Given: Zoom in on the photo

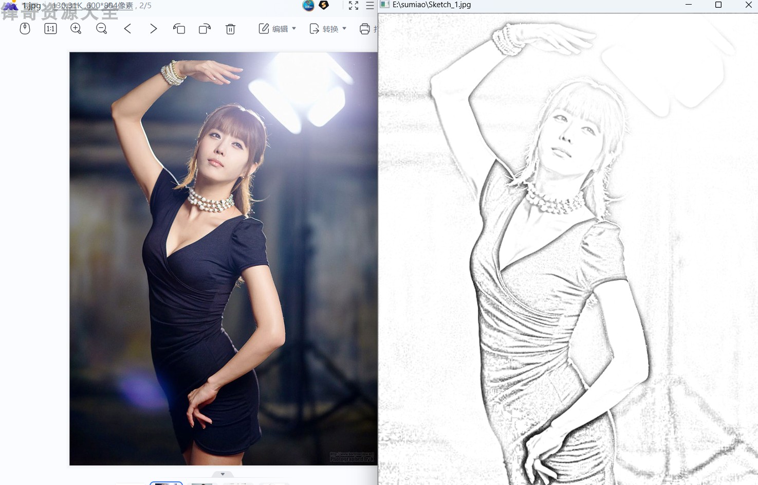Looking at the screenshot, I should point(76,29).
